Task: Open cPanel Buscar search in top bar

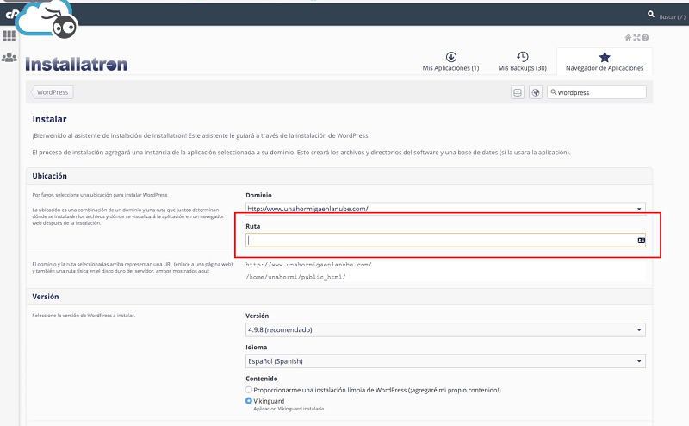Action: [x=667, y=16]
